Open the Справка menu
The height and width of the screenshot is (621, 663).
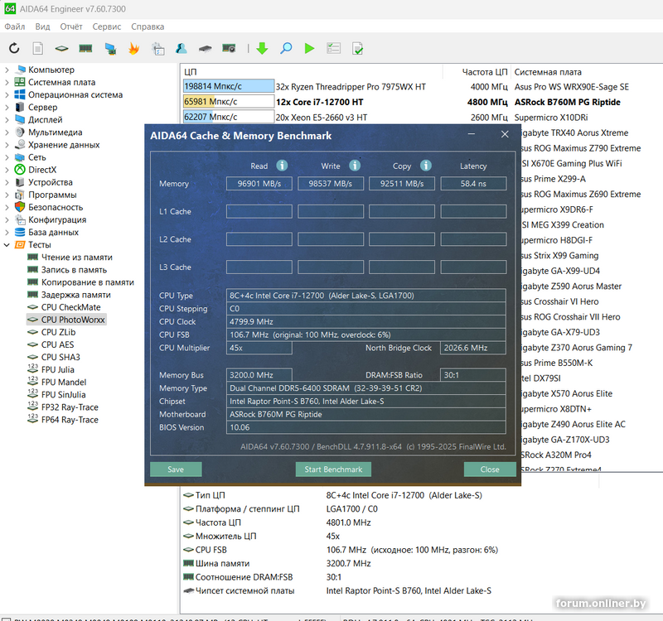click(148, 26)
